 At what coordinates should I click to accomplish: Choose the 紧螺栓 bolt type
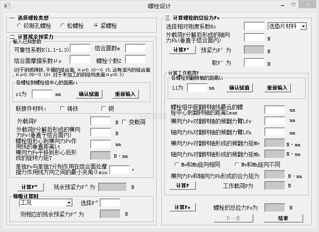click(96, 26)
